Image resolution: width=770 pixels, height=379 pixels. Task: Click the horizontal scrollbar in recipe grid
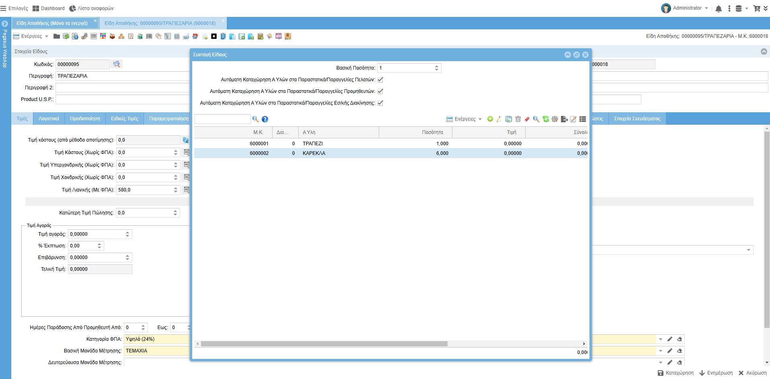pos(324,344)
